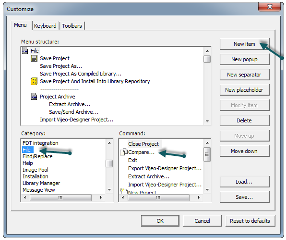Click the Category list horizontal scrollbar right arrow
This screenshot has width=286, height=240.
(101, 197)
